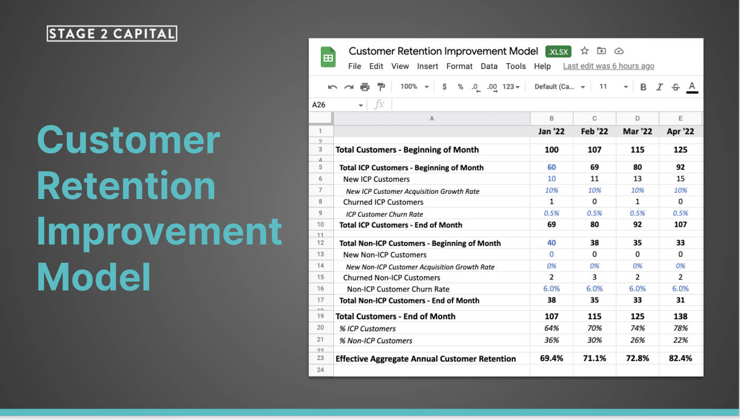
Task: Open the A26 name box dropdown arrow
Action: tap(361, 105)
